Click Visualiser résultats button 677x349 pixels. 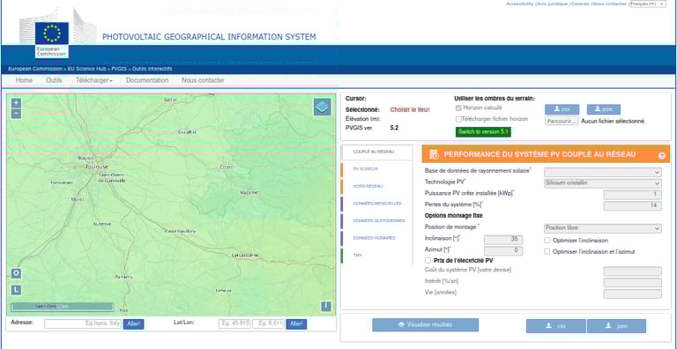click(x=425, y=325)
